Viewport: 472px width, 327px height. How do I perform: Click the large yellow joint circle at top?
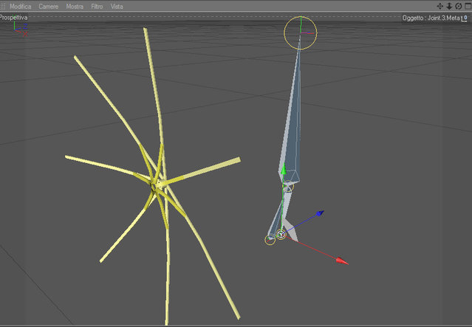[x=301, y=32]
